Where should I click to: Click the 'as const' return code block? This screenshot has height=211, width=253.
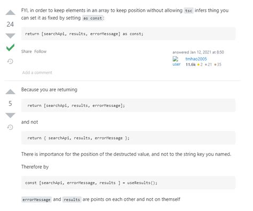[x=129, y=34]
